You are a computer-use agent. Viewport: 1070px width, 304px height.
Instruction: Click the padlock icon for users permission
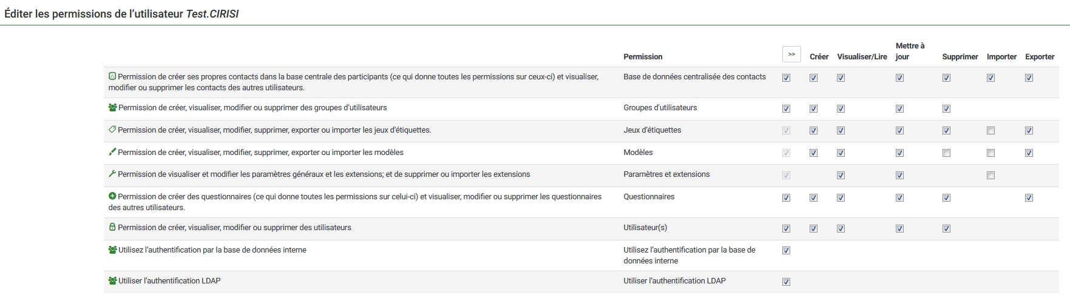tap(112, 227)
